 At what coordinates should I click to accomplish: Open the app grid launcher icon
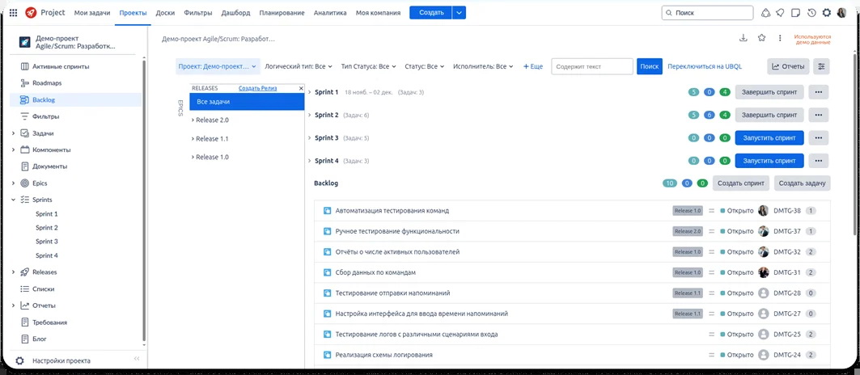(x=13, y=13)
